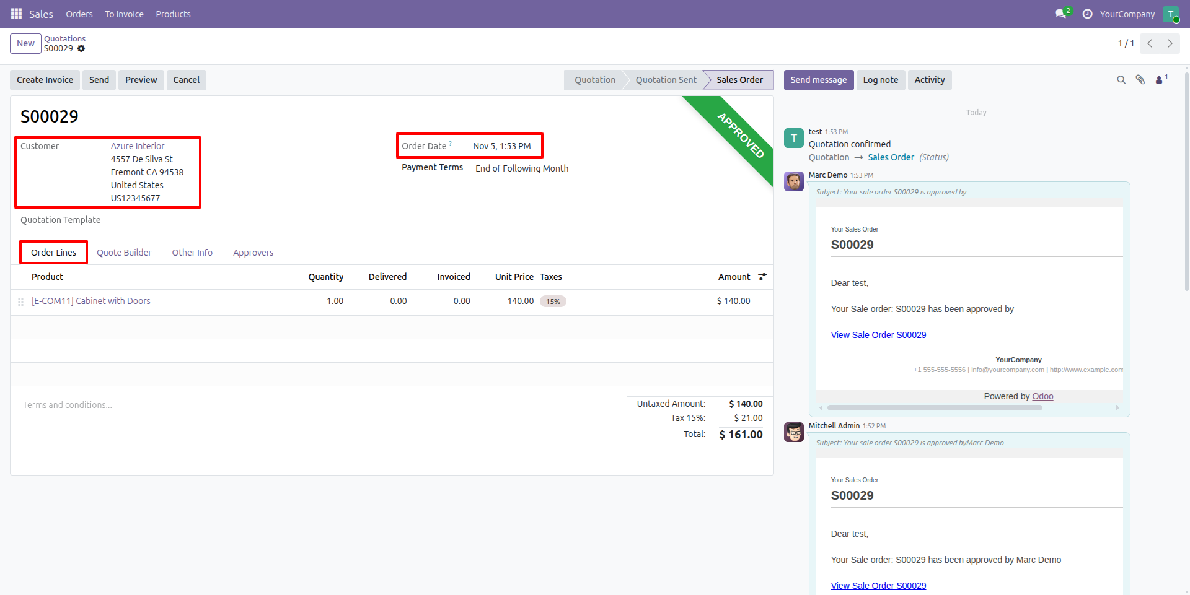Click Mitchell Admin's avatar in chatter
This screenshot has height=595, width=1190.
pyautogui.click(x=794, y=432)
